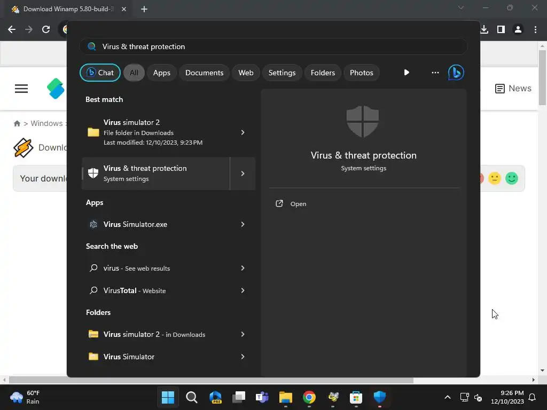Open Chrome profile avatar
The width and height of the screenshot is (547, 410).
518,29
